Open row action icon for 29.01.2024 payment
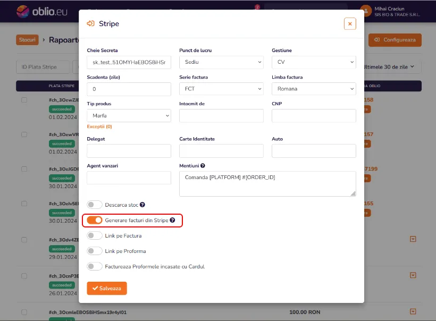This screenshot has width=436, height=321. (413, 239)
